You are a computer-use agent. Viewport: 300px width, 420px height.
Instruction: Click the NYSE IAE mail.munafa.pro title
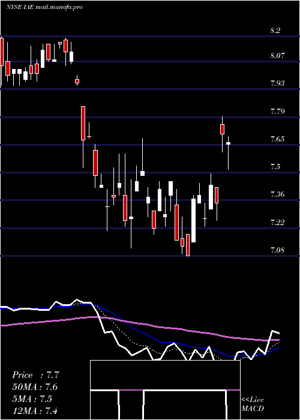44,7
